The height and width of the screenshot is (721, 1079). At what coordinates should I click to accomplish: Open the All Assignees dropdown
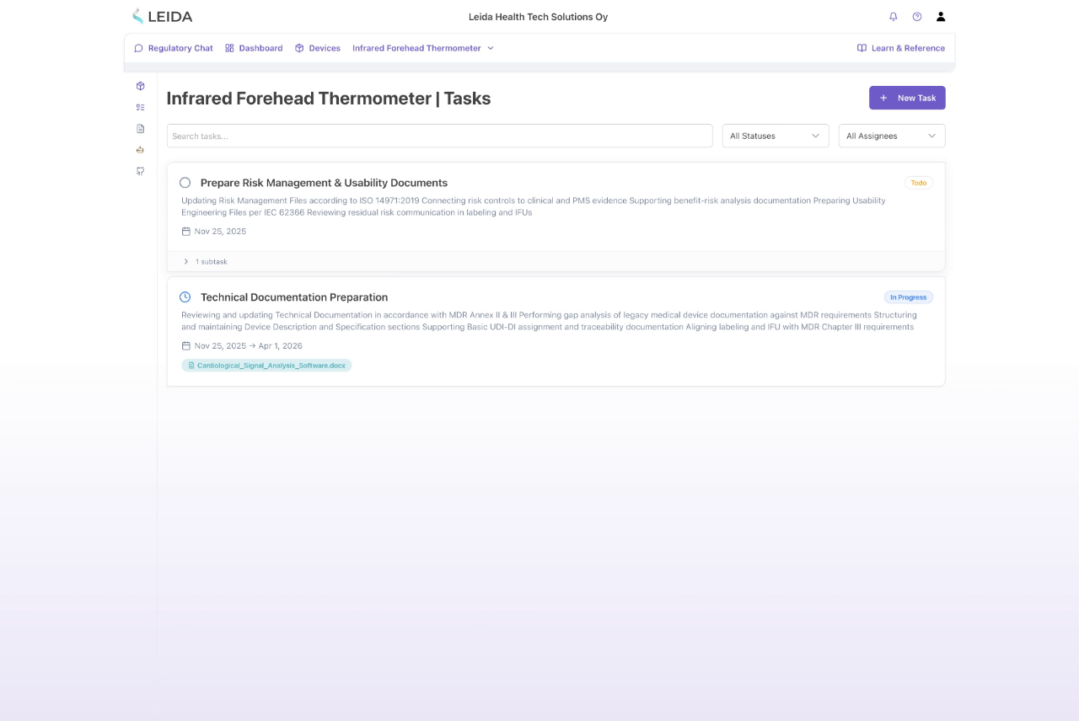[x=891, y=136]
